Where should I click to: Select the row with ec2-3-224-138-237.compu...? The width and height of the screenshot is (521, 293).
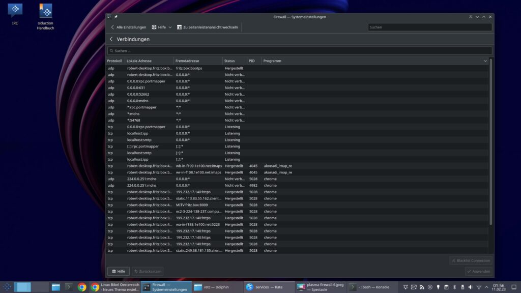pos(297,211)
